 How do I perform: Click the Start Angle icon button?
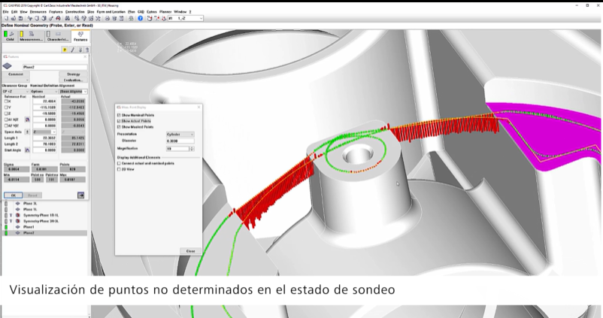pyautogui.click(x=27, y=150)
